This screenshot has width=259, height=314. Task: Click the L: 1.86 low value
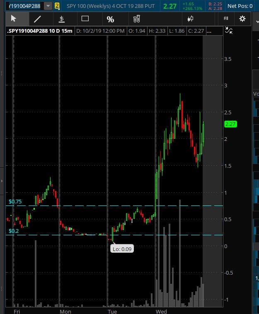tap(177, 31)
